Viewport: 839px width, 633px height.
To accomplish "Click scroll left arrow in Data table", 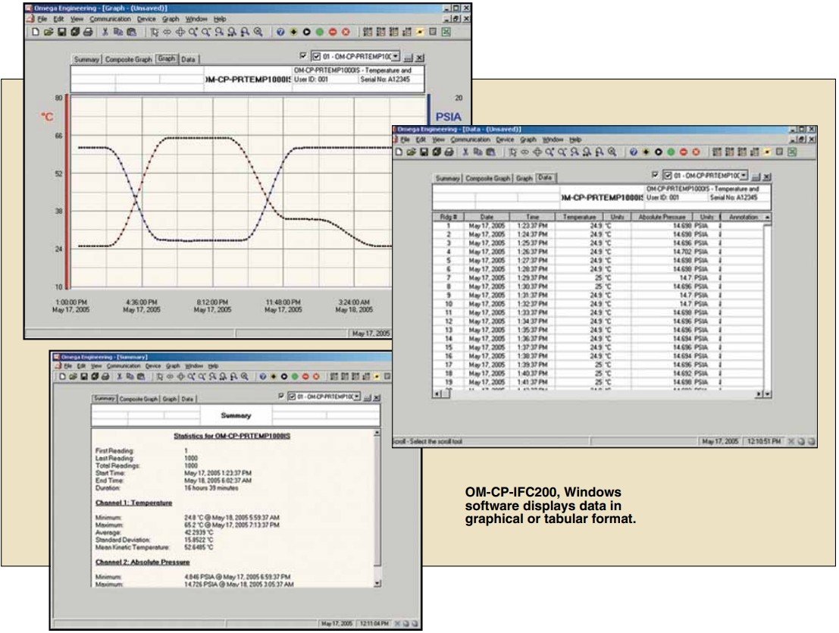I will [437, 394].
